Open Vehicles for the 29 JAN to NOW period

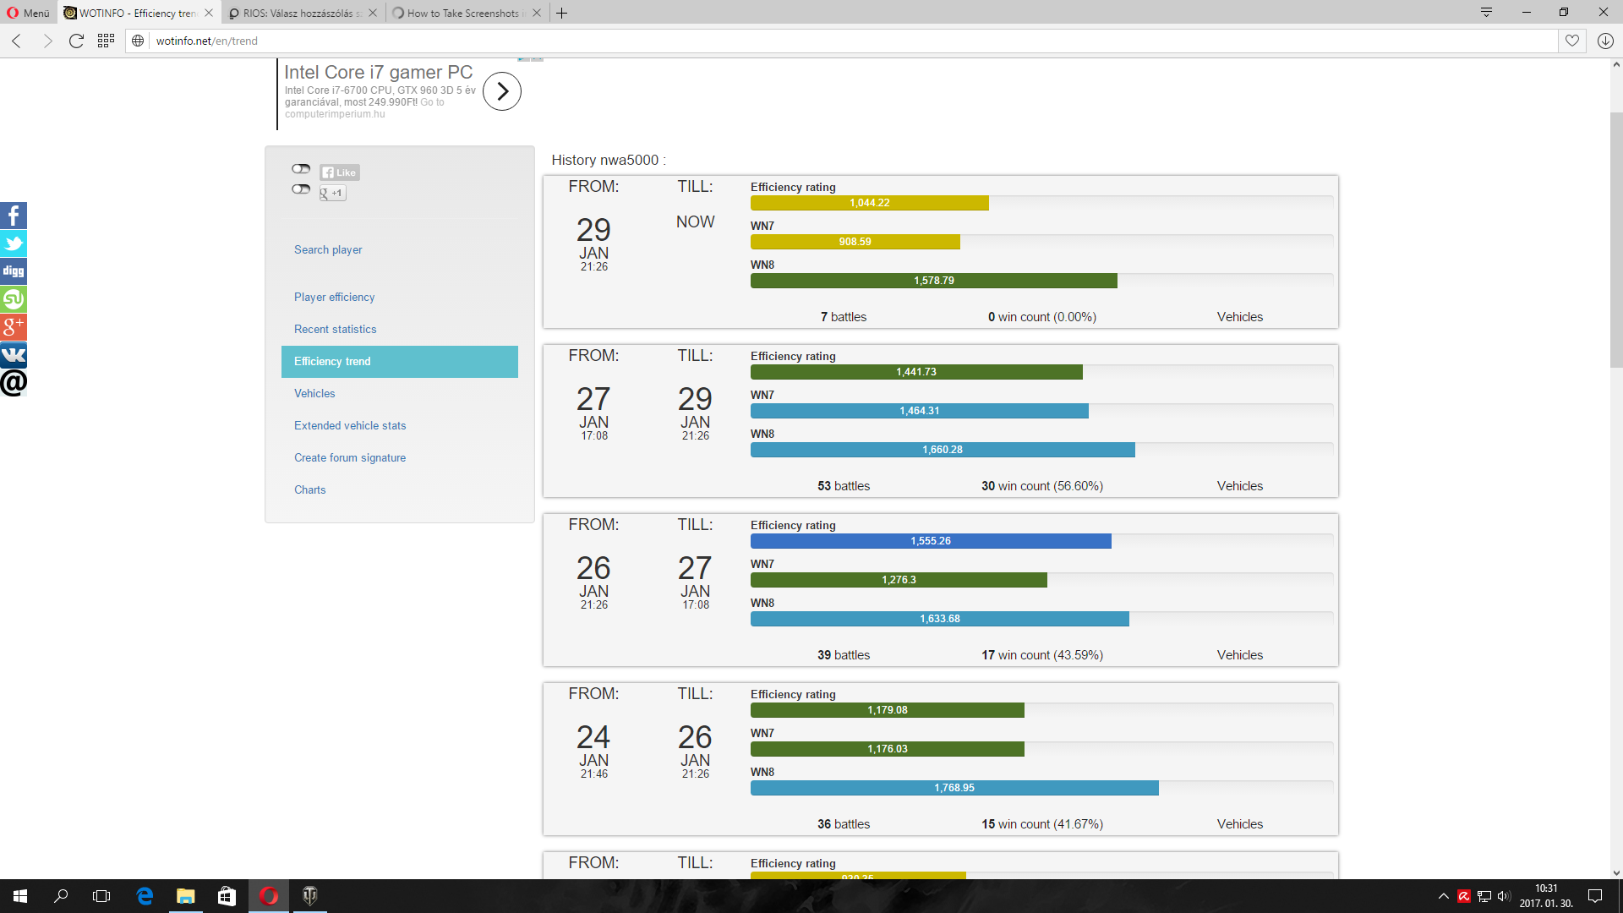click(1240, 317)
